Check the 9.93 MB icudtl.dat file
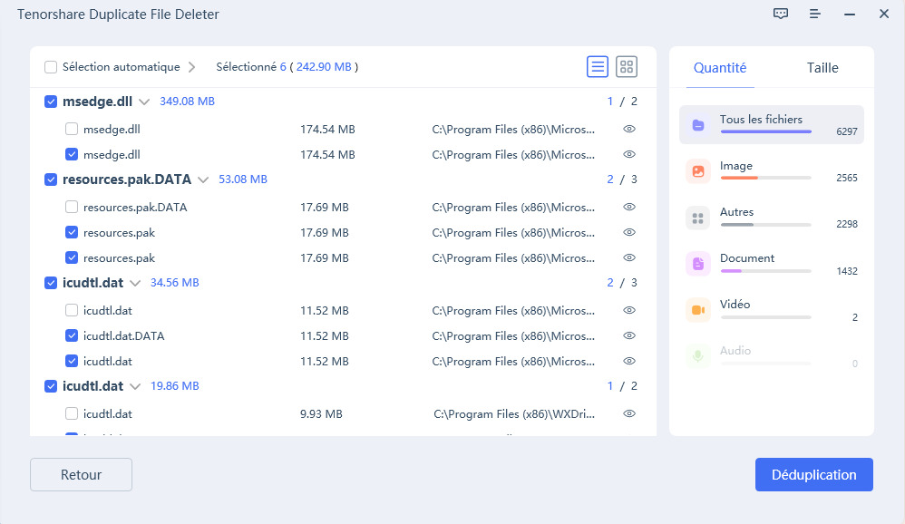 pyautogui.click(x=72, y=413)
